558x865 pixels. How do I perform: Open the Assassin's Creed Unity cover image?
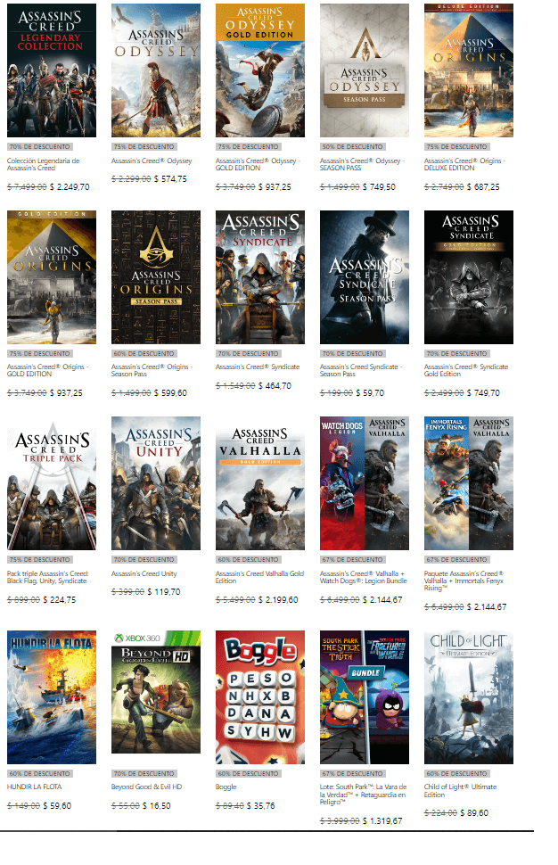click(x=155, y=484)
